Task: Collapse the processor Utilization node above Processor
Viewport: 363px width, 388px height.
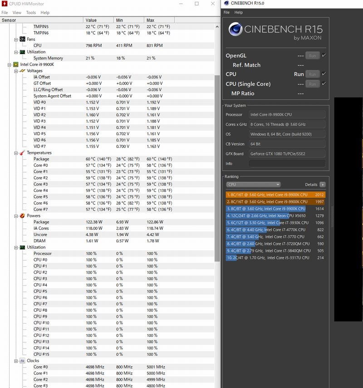Action: (16, 247)
